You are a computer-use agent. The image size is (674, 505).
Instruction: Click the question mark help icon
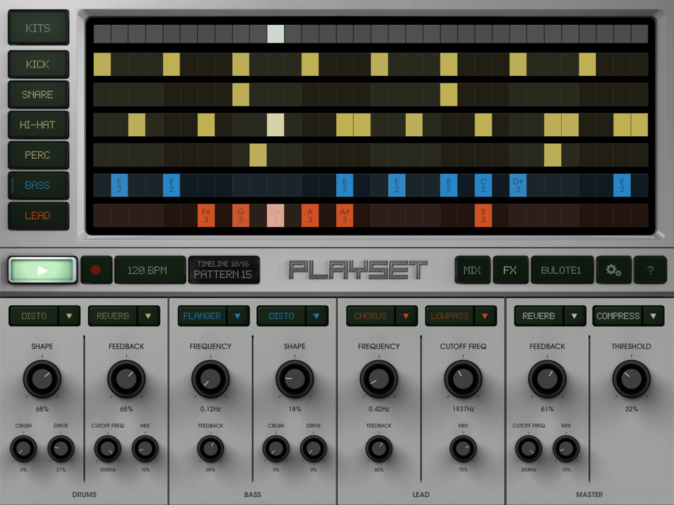[651, 270]
